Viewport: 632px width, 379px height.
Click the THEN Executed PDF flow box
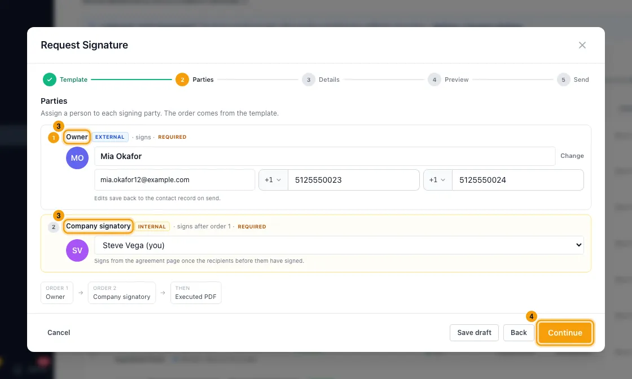pyautogui.click(x=196, y=293)
